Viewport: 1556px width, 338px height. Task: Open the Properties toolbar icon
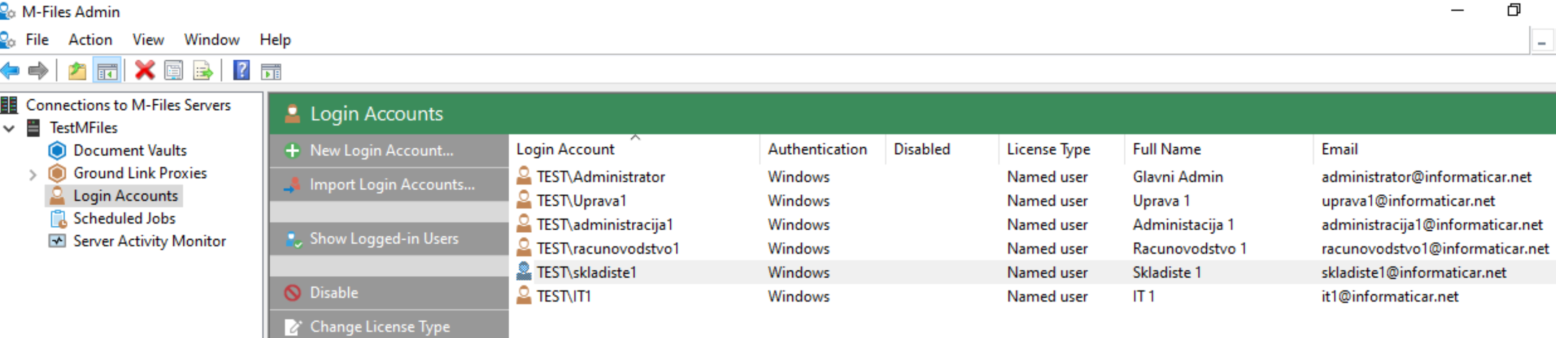(x=174, y=71)
